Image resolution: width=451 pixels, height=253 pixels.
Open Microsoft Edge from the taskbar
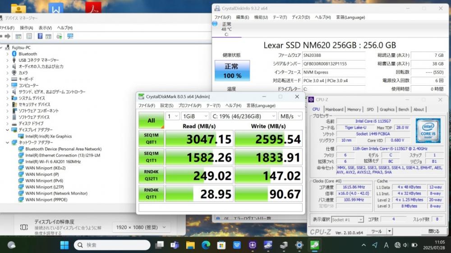[x=206, y=245]
